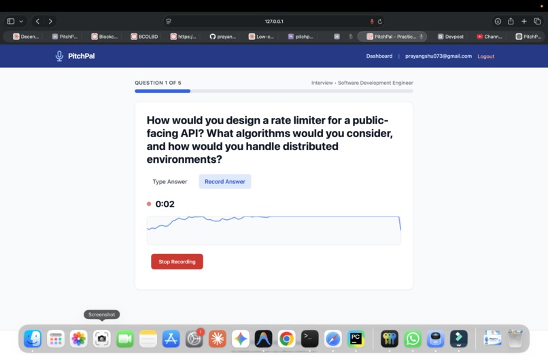Click the question progress bar
Viewport: 548px width, 355px height.
click(274, 91)
